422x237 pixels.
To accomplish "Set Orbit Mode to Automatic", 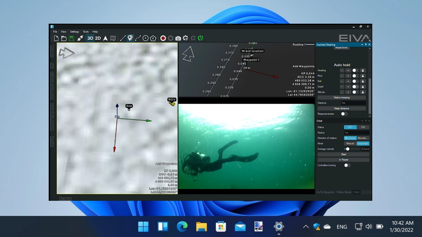I will [x=363, y=144].
